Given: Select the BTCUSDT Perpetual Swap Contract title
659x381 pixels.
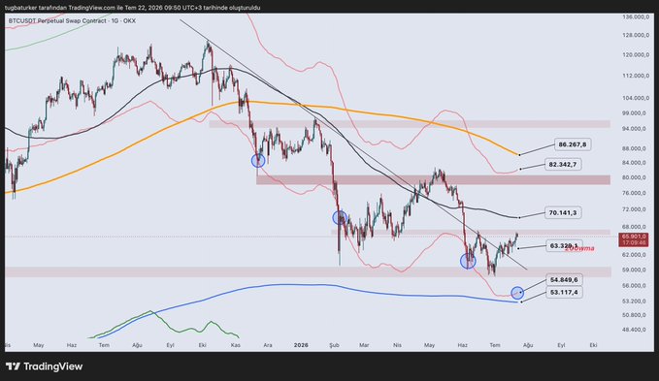Looking at the screenshot, I should (72, 20).
